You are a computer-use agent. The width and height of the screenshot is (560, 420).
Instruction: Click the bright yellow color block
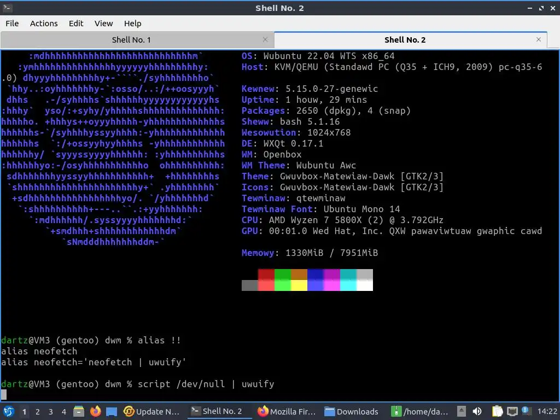[x=299, y=285]
